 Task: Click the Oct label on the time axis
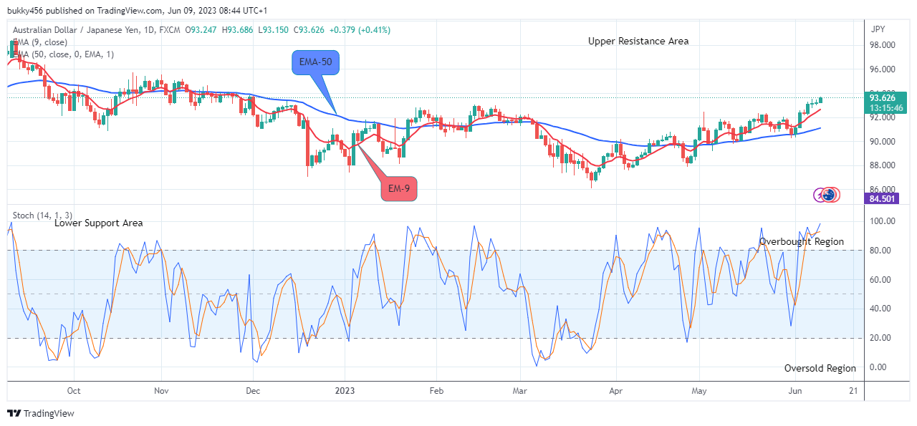73,391
